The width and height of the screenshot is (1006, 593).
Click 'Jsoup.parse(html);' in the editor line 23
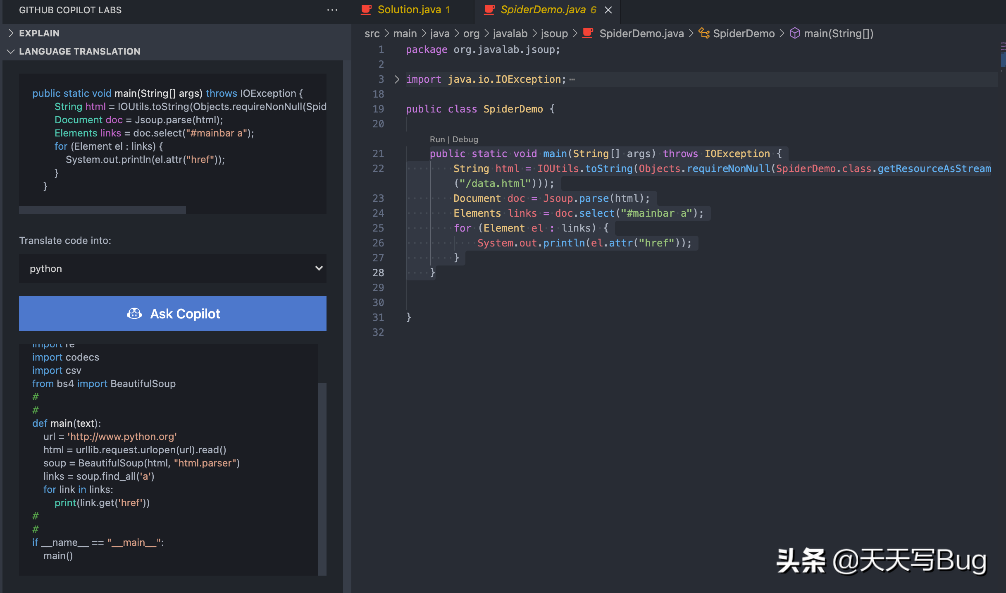[x=596, y=198]
